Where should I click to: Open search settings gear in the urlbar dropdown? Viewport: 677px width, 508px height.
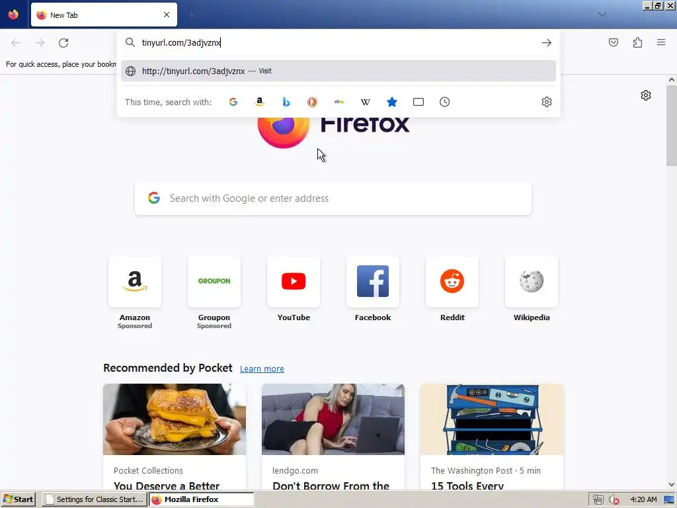(546, 102)
